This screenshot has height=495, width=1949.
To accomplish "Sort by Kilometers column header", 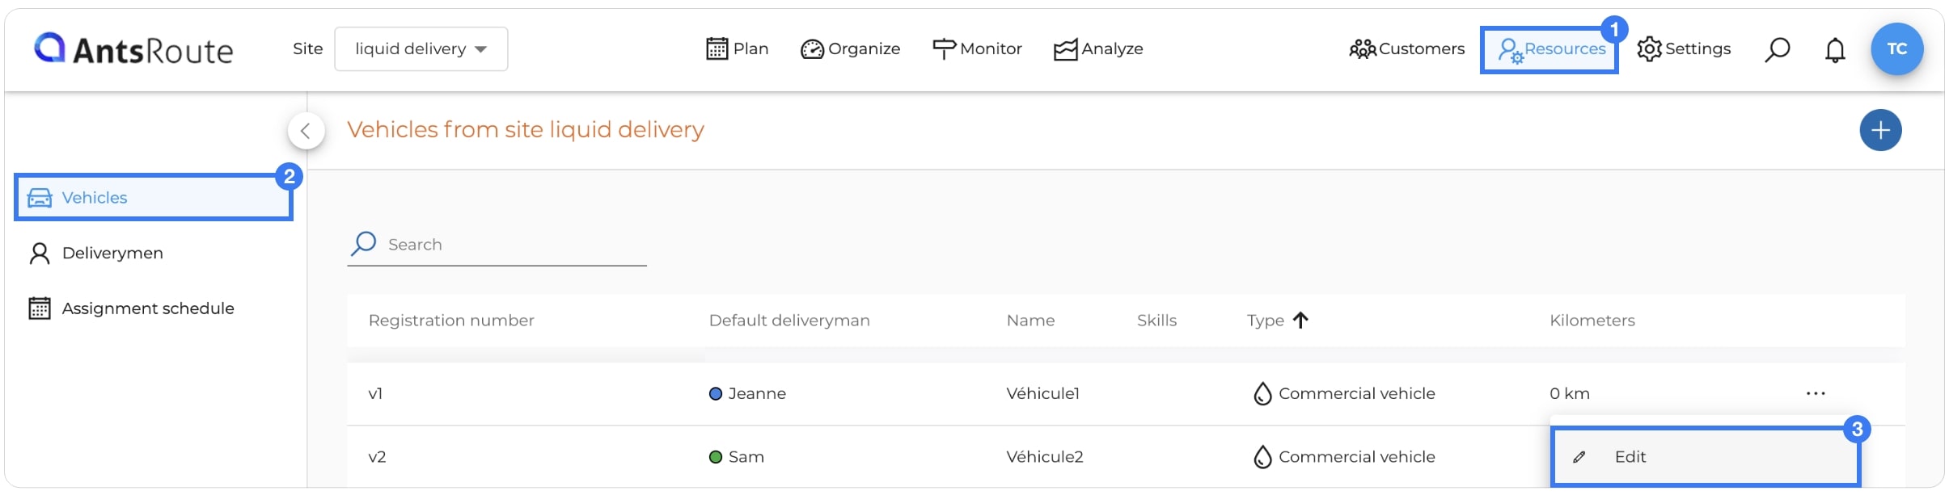I will click(x=1592, y=321).
